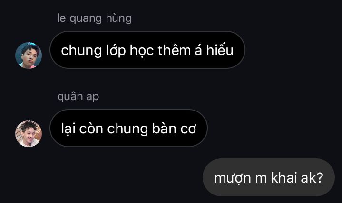
Task: Open le quang hùng's profile picture
Action: coord(29,55)
